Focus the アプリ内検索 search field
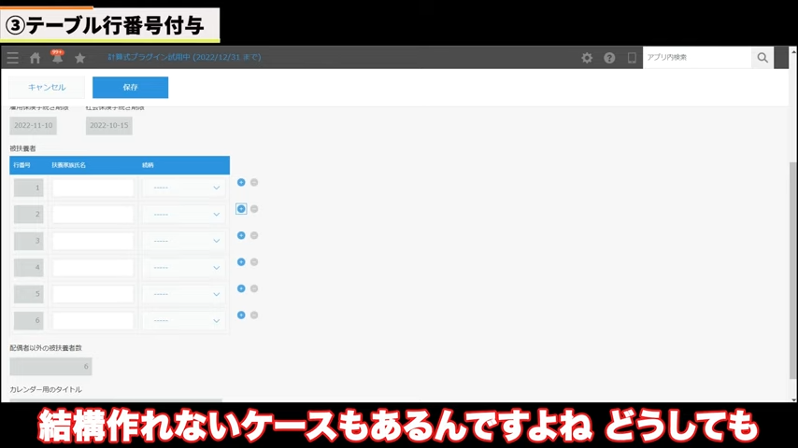798x448 pixels. [697, 58]
